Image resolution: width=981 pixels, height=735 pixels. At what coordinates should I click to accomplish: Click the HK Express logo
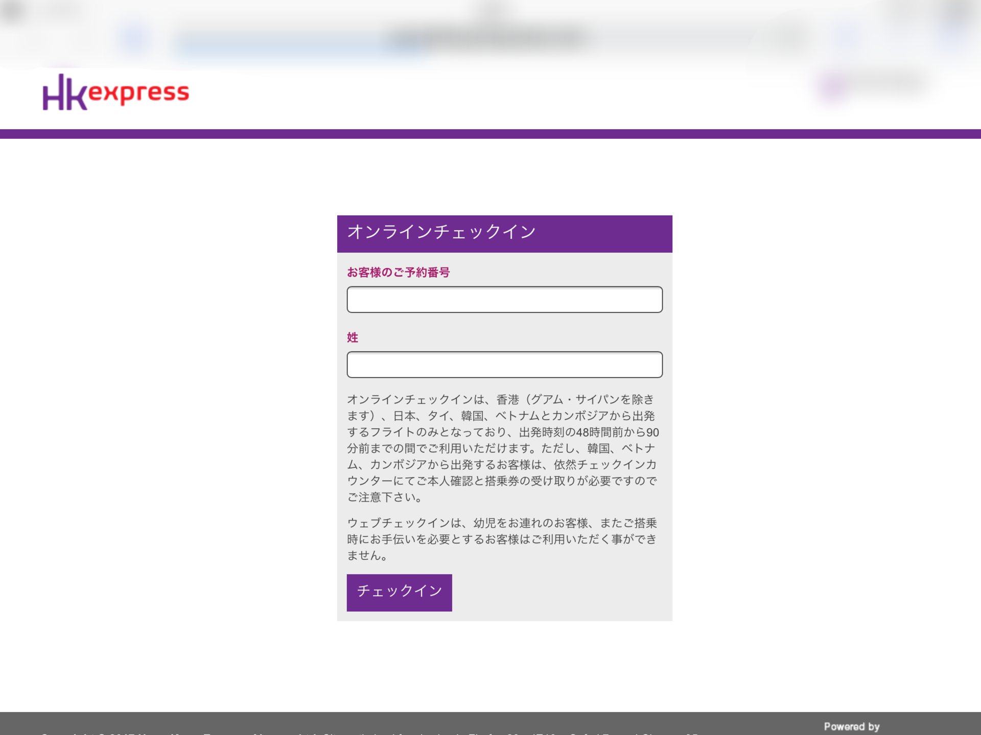click(116, 92)
